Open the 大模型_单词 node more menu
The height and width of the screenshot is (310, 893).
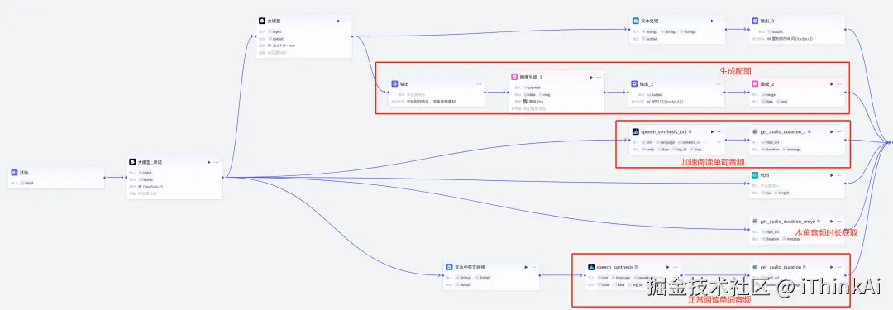click(x=217, y=162)
